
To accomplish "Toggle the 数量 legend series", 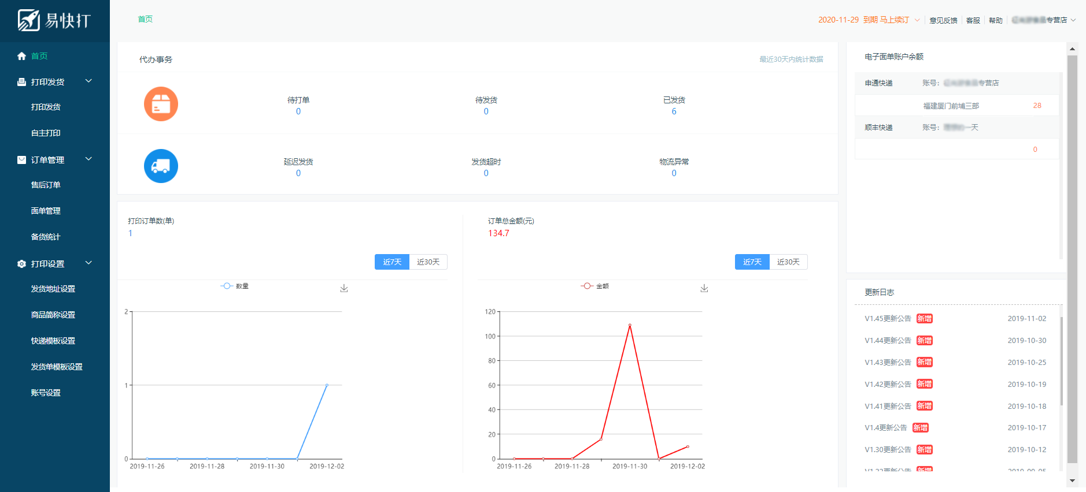I will pos(235,286).
